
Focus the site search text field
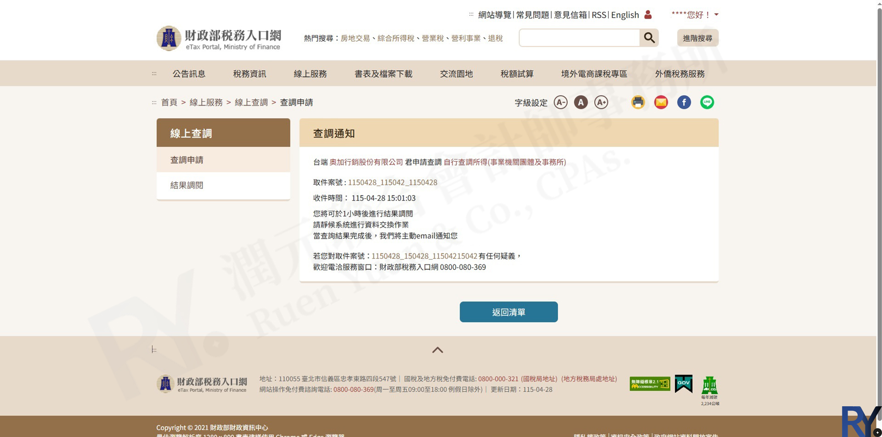[579, 38]
